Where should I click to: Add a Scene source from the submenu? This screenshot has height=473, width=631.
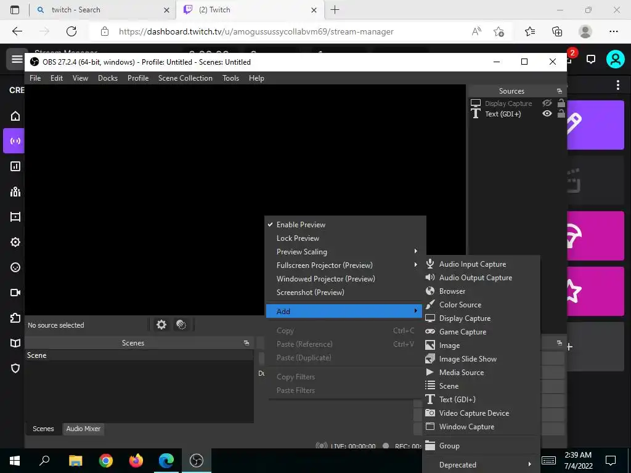tap(481, 386)
